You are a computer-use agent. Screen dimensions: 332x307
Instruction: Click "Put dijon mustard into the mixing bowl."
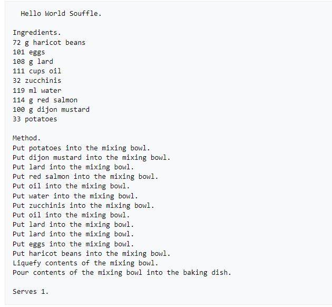[92, 158]
